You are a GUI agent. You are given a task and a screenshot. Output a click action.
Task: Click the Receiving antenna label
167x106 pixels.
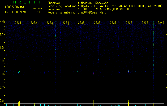[61, 12]
